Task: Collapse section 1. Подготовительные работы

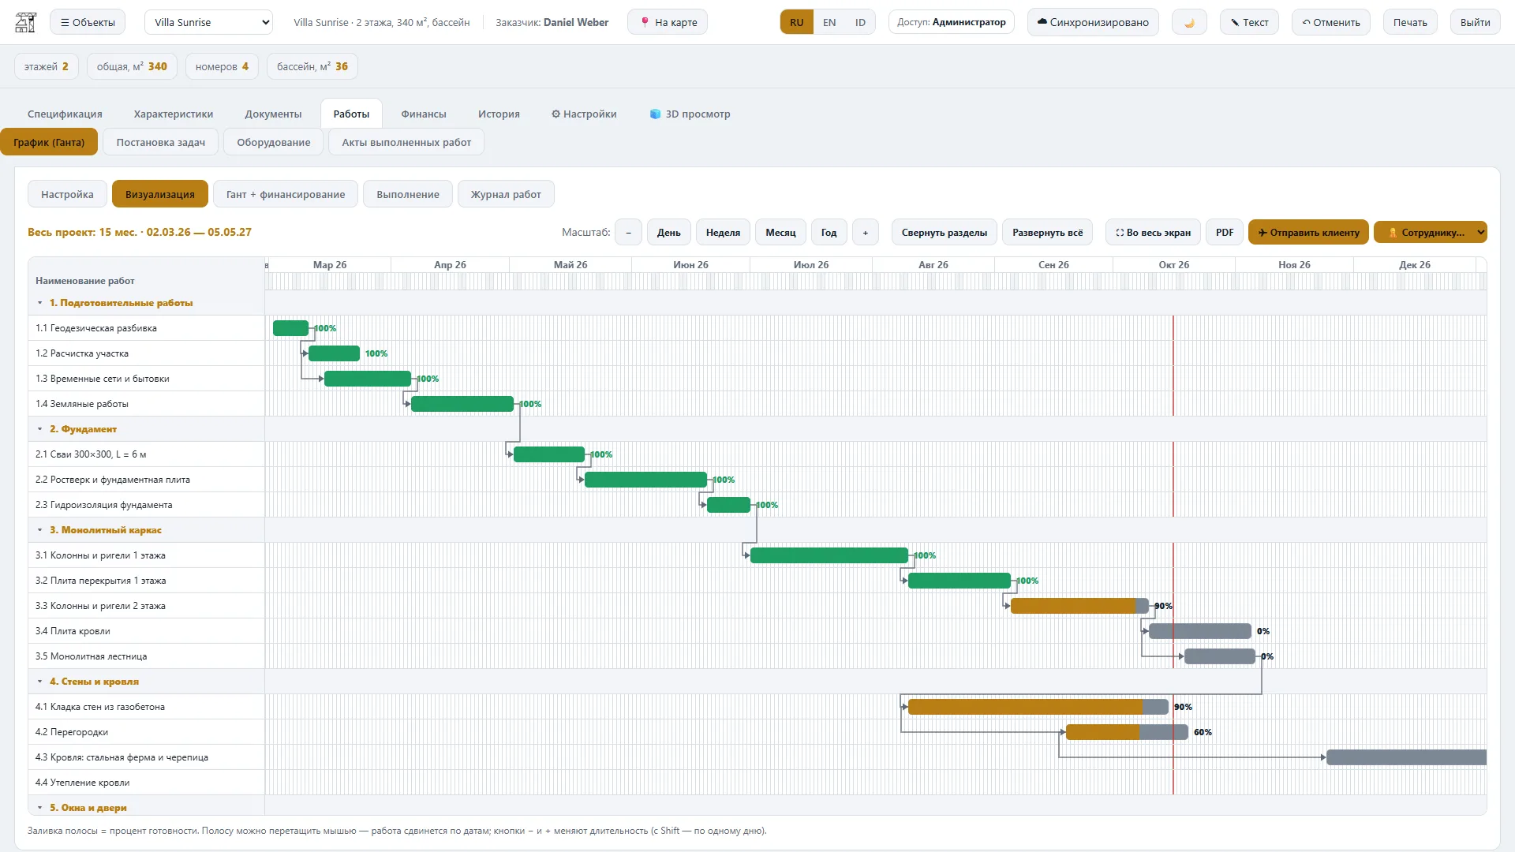Action: (40, 303)
